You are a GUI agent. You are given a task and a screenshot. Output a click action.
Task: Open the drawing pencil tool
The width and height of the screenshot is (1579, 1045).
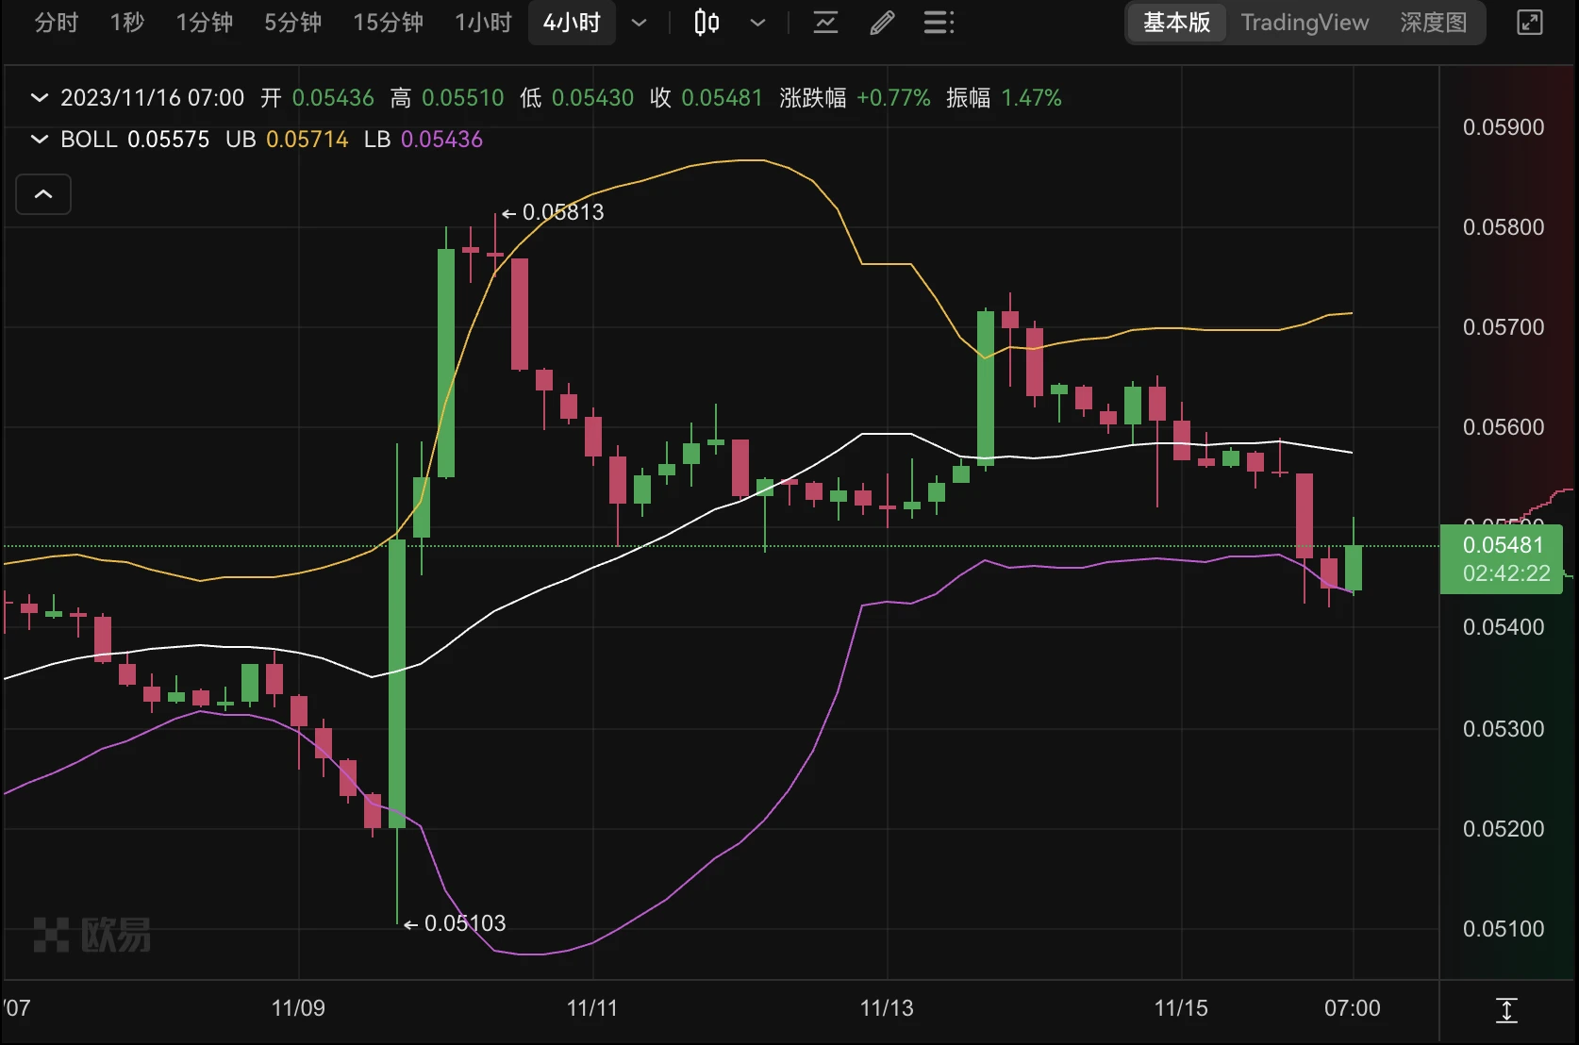point(881,23)
